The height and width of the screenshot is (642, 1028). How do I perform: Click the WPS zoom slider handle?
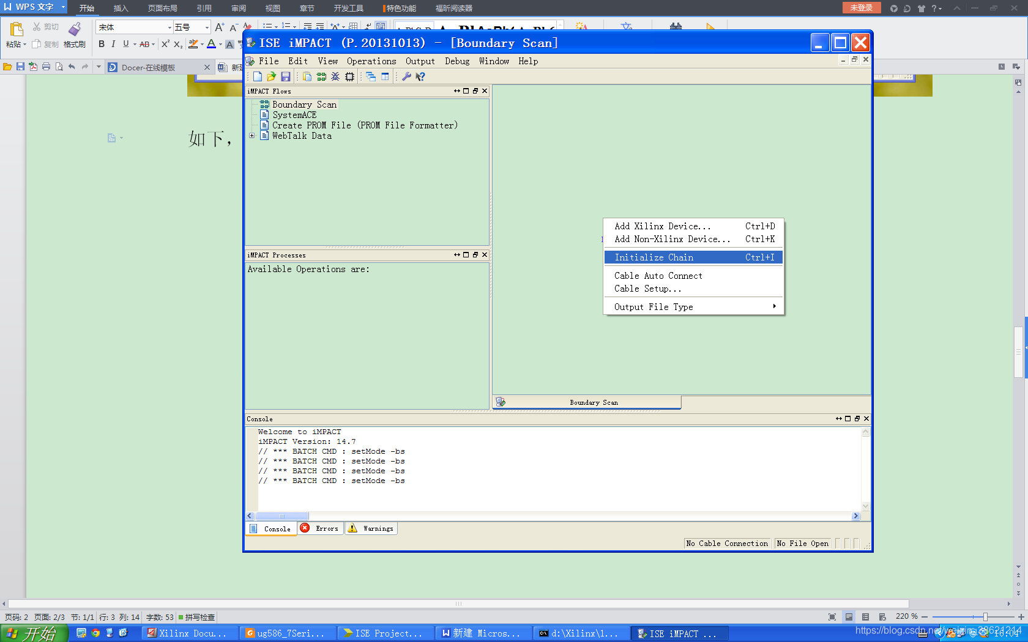click(x=985, y=617)
